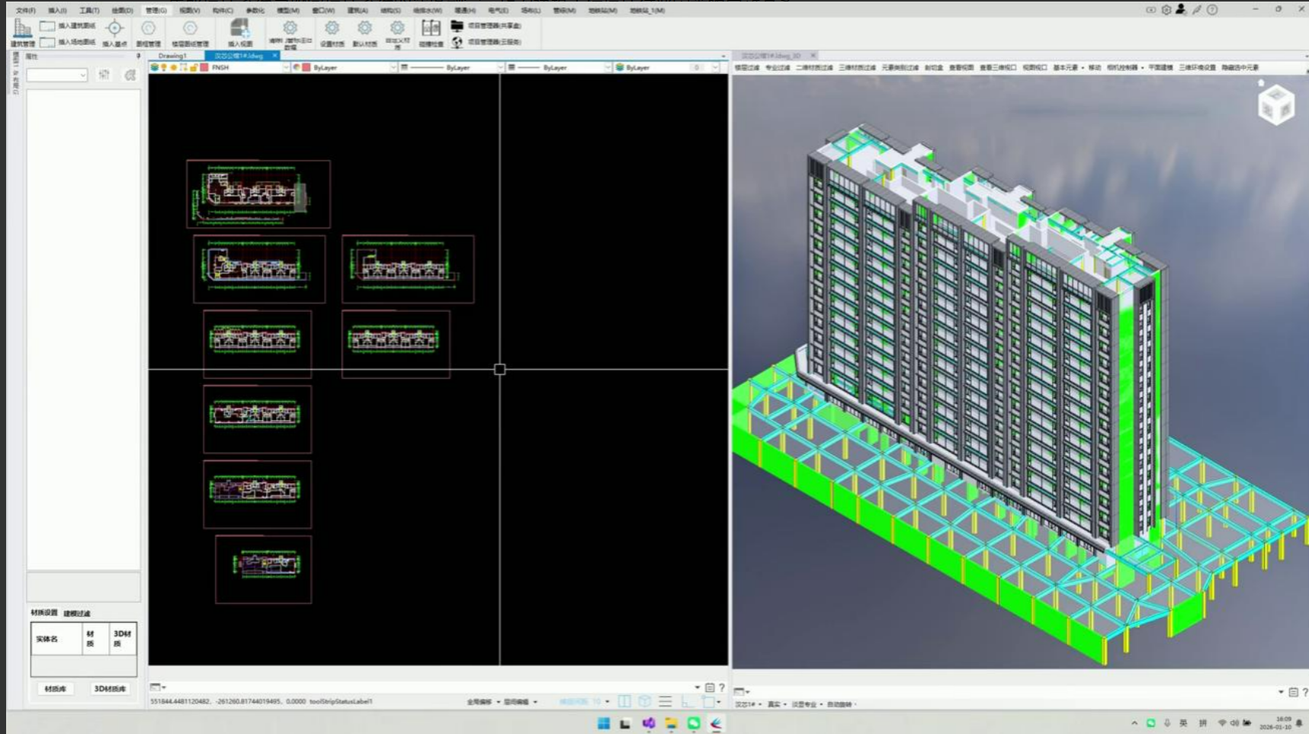
Task: Open the 项目管理器(共享盘) folder icon
Action: click(457, 26)
